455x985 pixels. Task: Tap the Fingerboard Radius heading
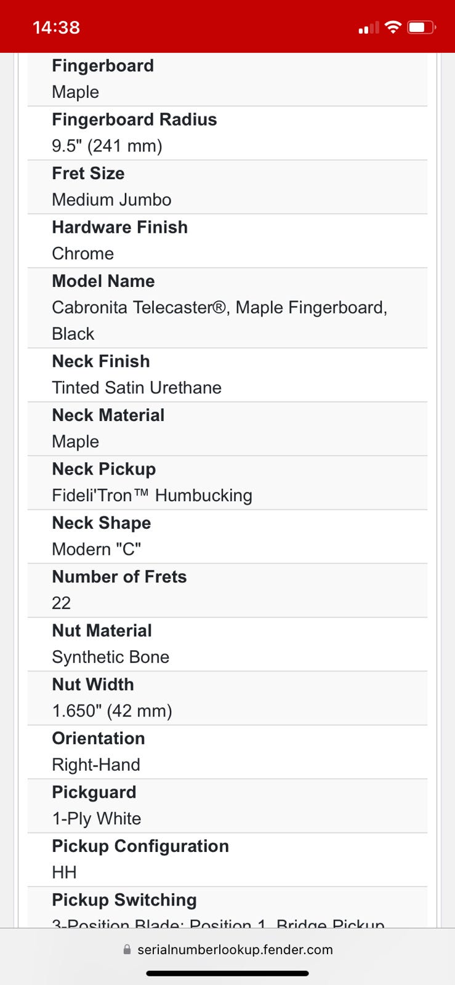pyautogui.click(x=134, y=119)
